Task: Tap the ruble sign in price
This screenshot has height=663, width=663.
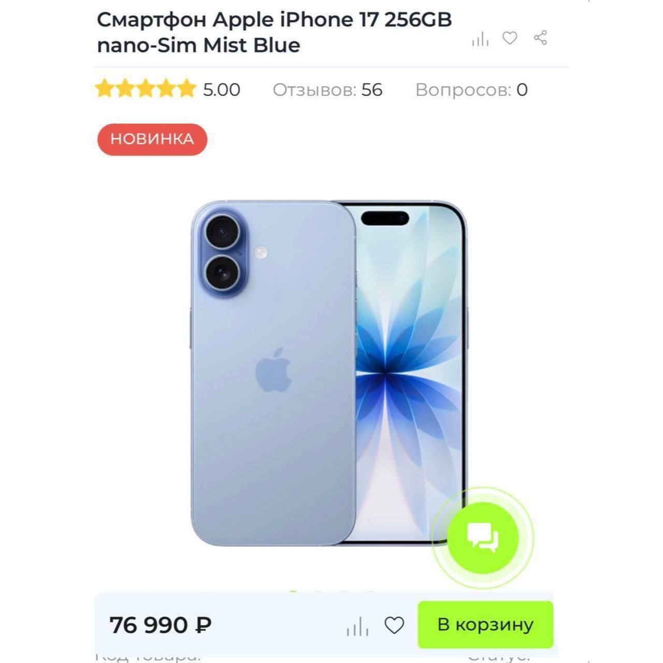Action: [203, 625]
